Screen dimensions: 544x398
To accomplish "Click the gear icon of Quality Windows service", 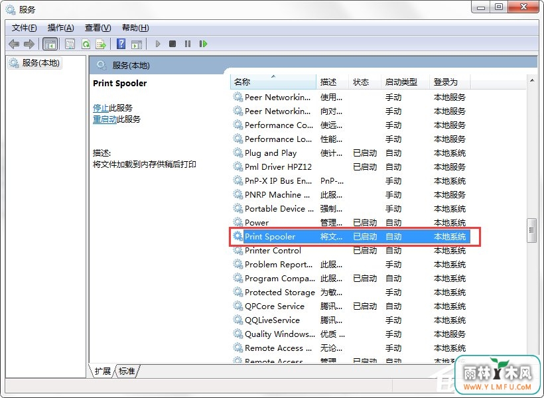I will pyautogui.click(x=238, y=334).
